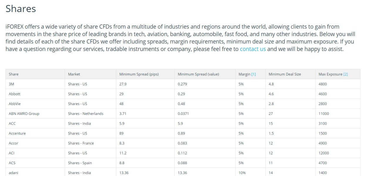Image resolution: width=366 pixels, height=176 pixels.
Task: Select the ACC share name
Action: point(12,123)
